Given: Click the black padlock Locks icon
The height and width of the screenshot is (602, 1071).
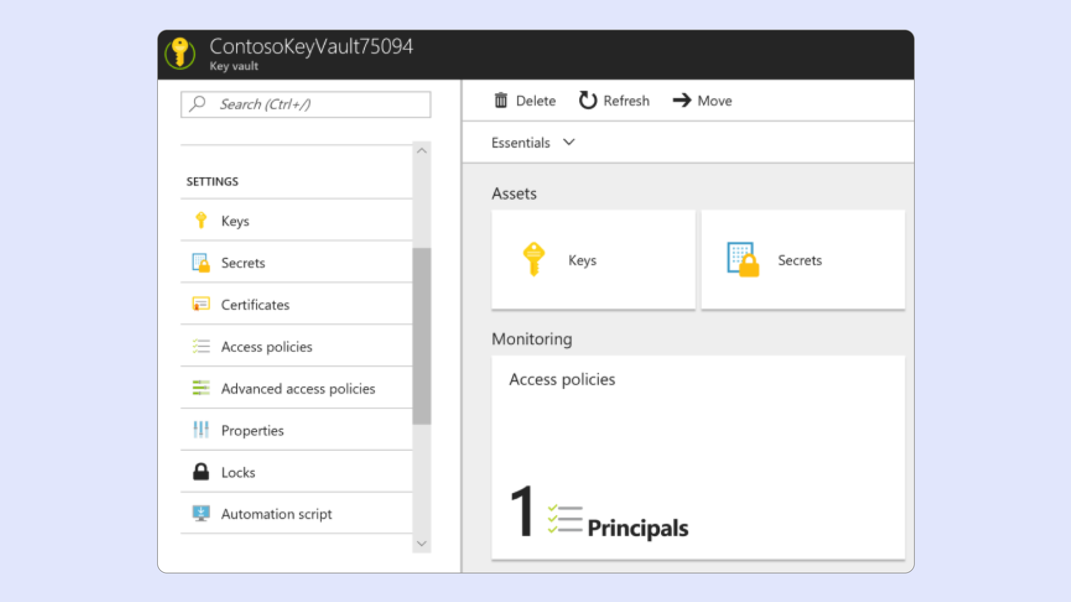Looking at the screenshot, I should [201, 472].
